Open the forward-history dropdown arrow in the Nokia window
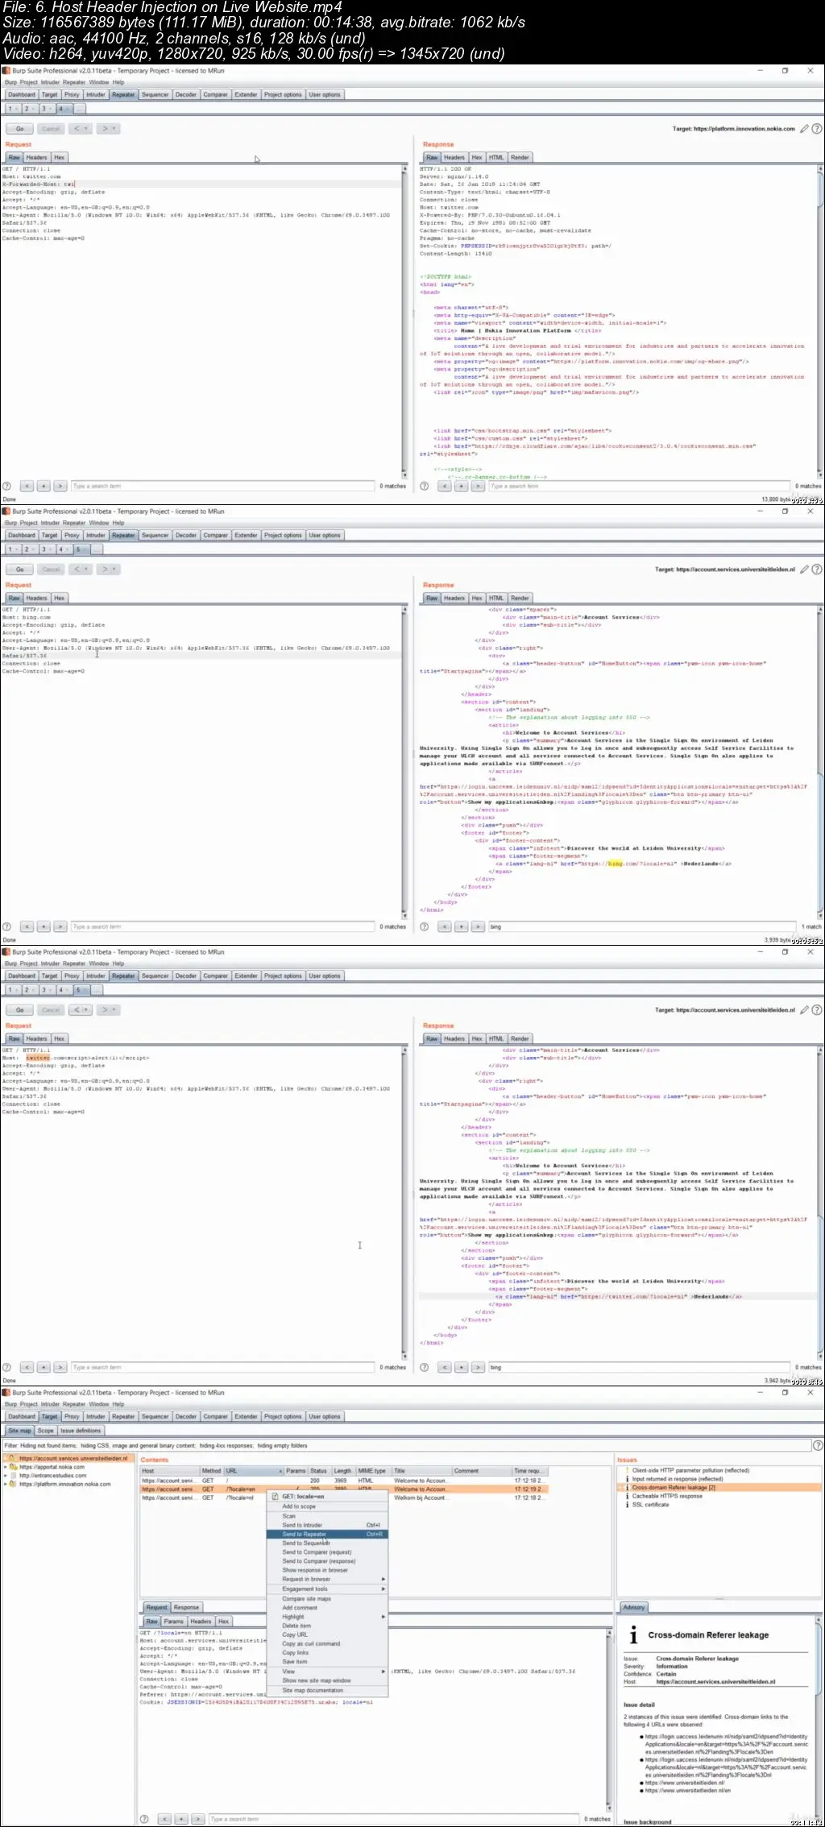 pyautogui.click(x=114, y=129)
